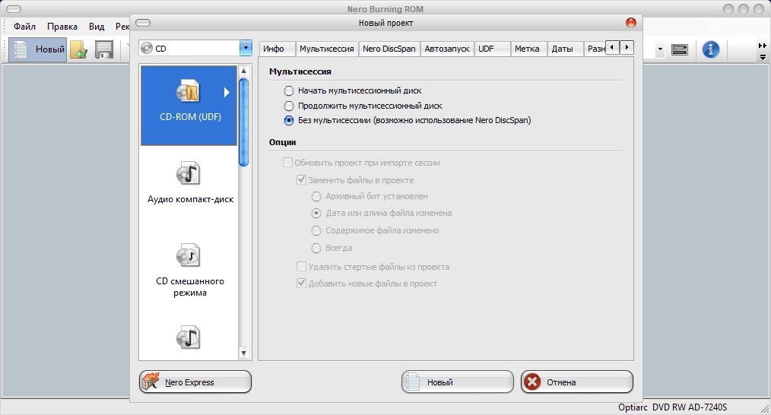Click the Отмена button
The image size is (771, 415).
tap(577, 382)
